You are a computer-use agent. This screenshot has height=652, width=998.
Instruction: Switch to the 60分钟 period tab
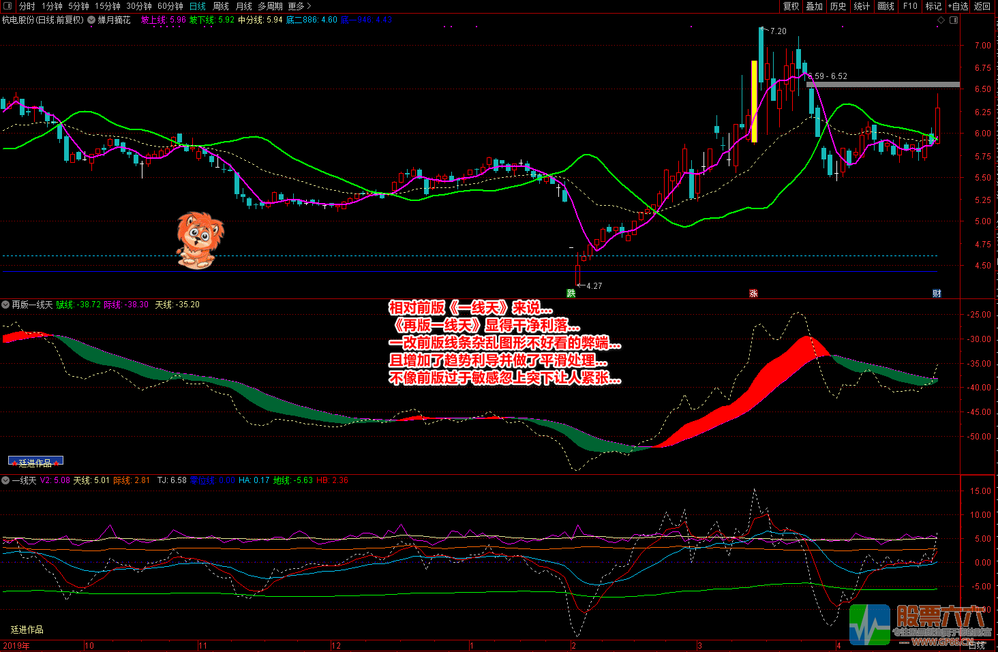(170, 6)
